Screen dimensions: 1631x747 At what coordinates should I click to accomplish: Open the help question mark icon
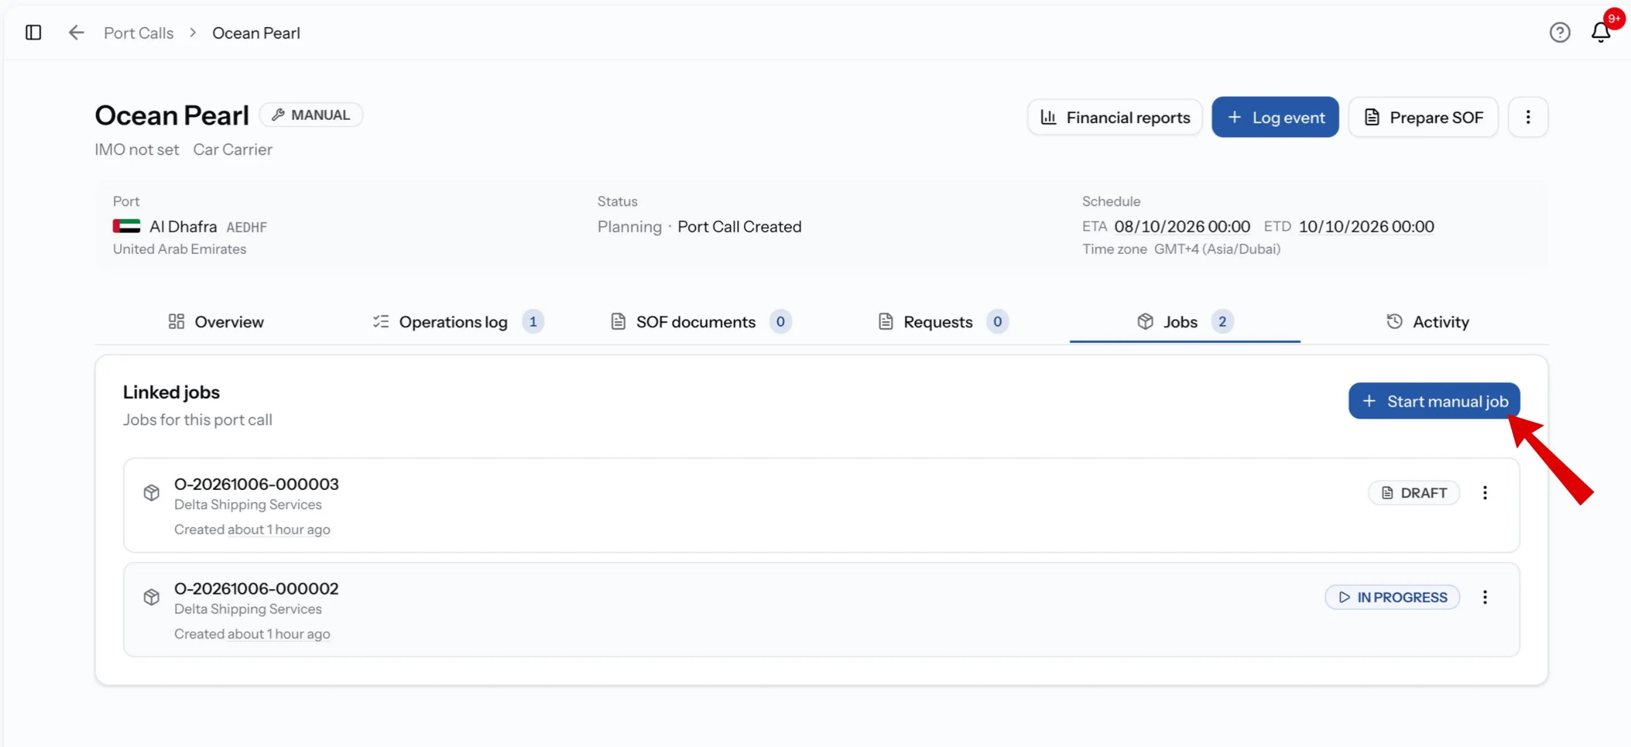pos(1559,32)
